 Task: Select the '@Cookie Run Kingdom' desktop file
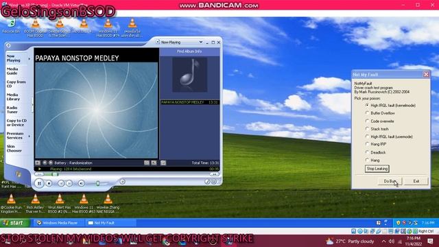coord(11,203)
